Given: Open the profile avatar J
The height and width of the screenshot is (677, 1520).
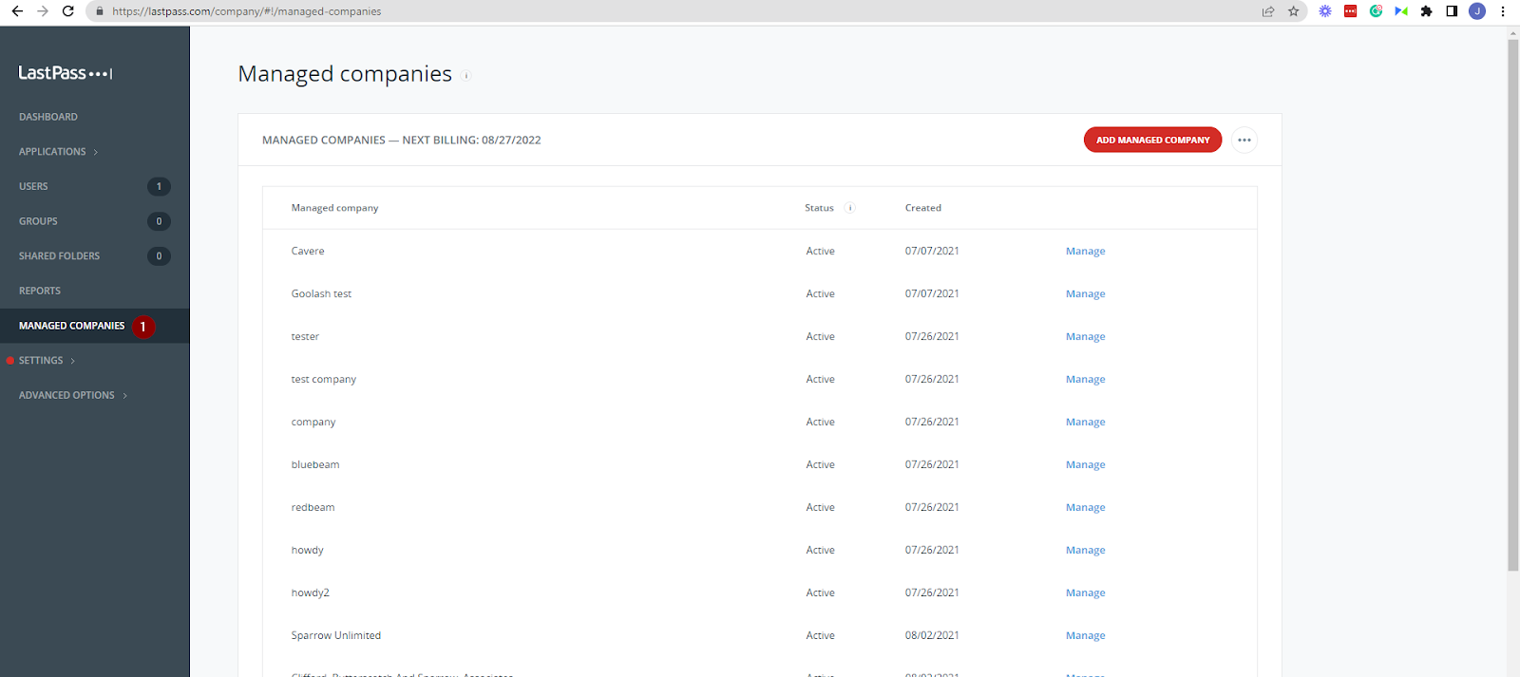Looking at the screenshot, I should pyautogui.click(x=1477, y=11).
